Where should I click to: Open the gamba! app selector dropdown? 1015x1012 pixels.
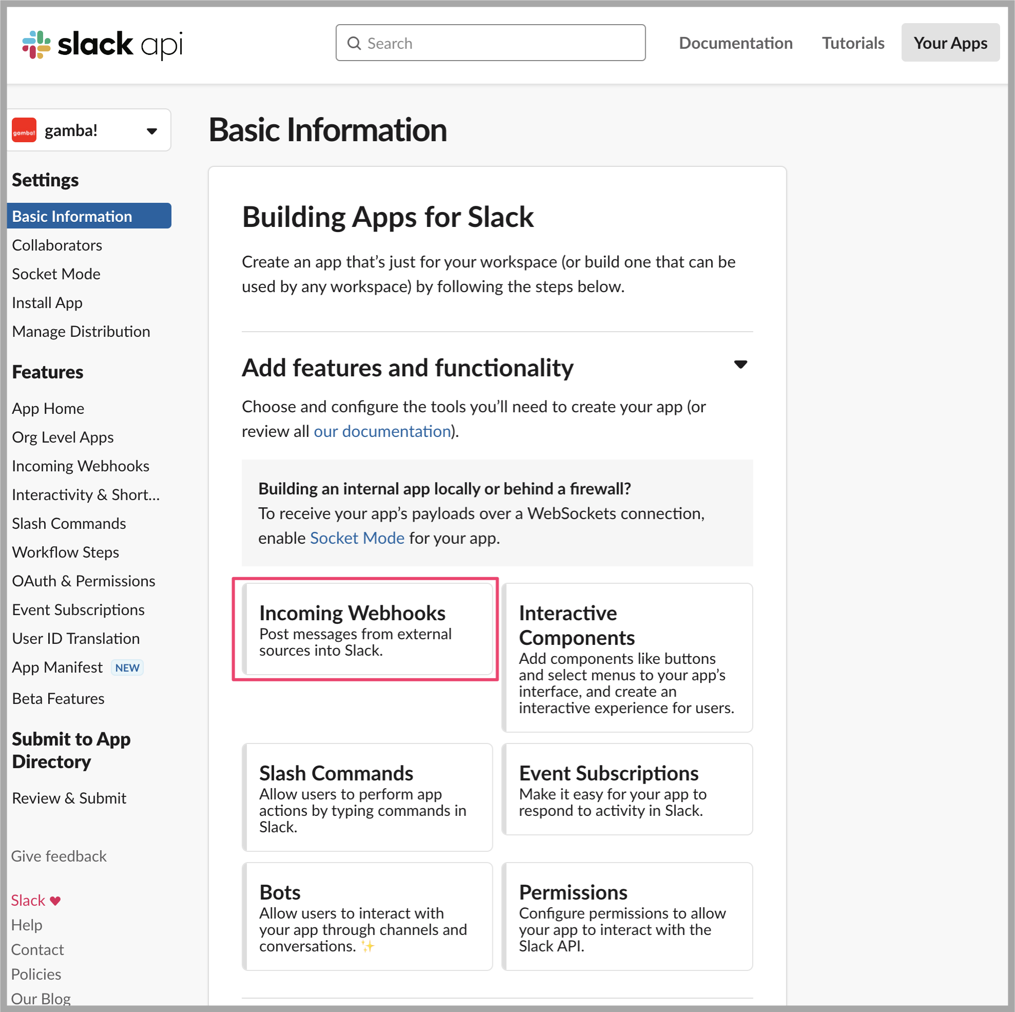tap(89, 130)
